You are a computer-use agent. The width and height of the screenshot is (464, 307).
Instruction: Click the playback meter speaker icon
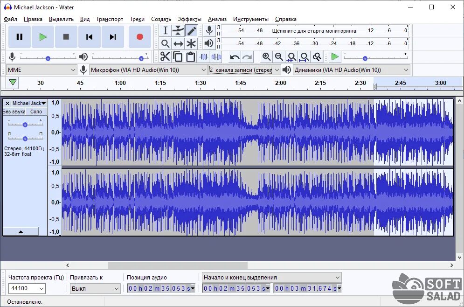[209, 43]
